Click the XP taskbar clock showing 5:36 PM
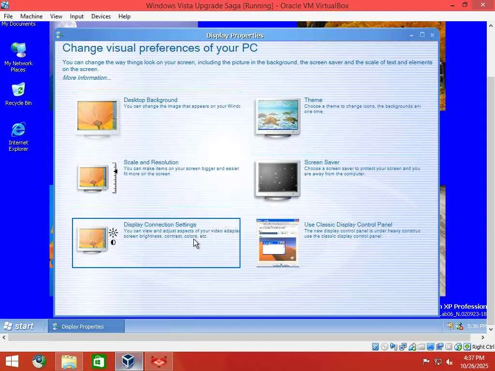 tap(477, 326)
